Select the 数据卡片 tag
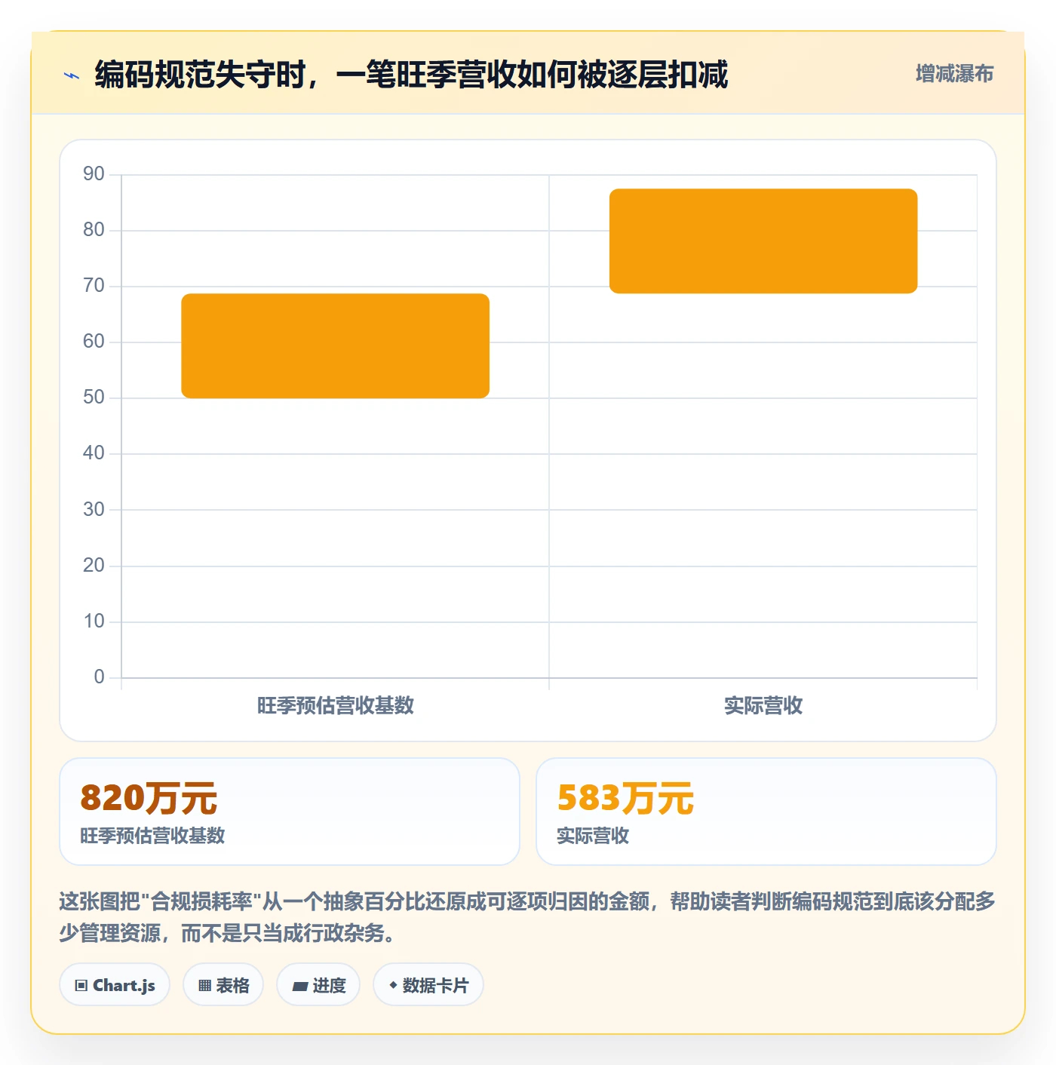 [428, 984]
